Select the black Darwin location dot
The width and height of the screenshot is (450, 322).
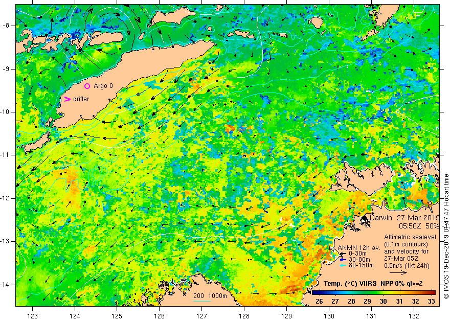365,218
